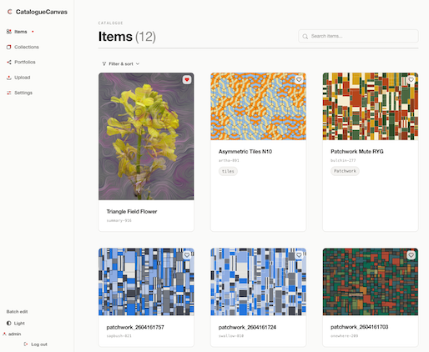Click the half-circle theme icon
Screen dimensions: 429x352
click(x=9, y=323)
